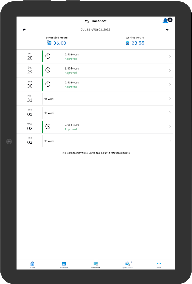
Task: Click No Work on Thu 03 row
Action: pyautogui.click(x=49, y=141)
